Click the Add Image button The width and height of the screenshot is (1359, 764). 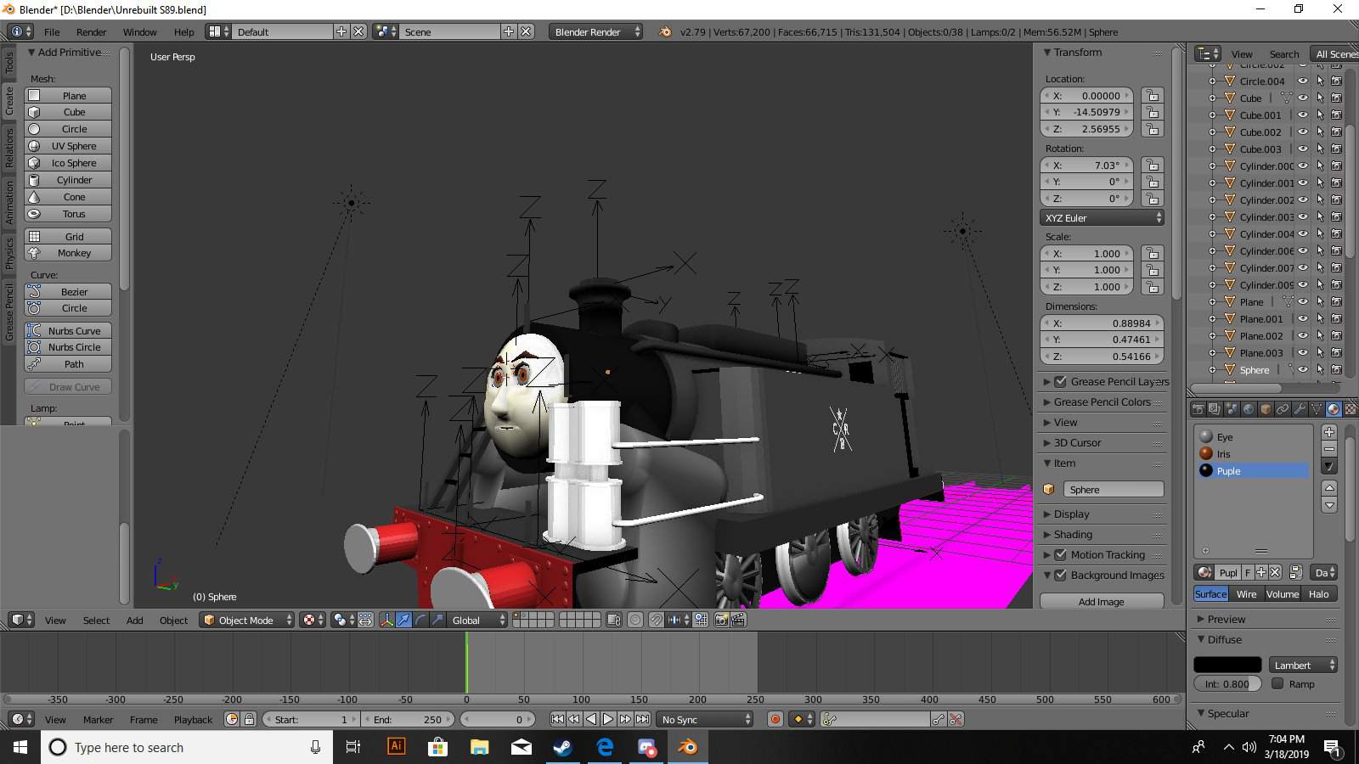pyautogui.click(x=1102, y=601)
